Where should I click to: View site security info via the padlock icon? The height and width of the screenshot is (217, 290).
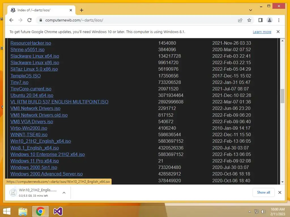(41, 20)
